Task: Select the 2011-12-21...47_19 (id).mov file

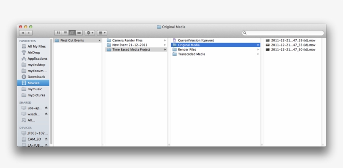Action: tap(293, 41)
